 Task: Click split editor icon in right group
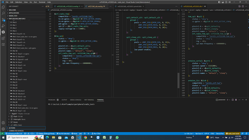tap(243, 6)
